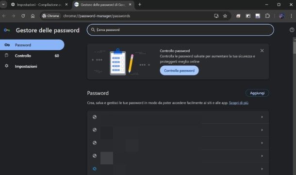Open the Scopri di più link
Image resolution: width=296 pixels, height=175 pixels.
tap(239, 103)
